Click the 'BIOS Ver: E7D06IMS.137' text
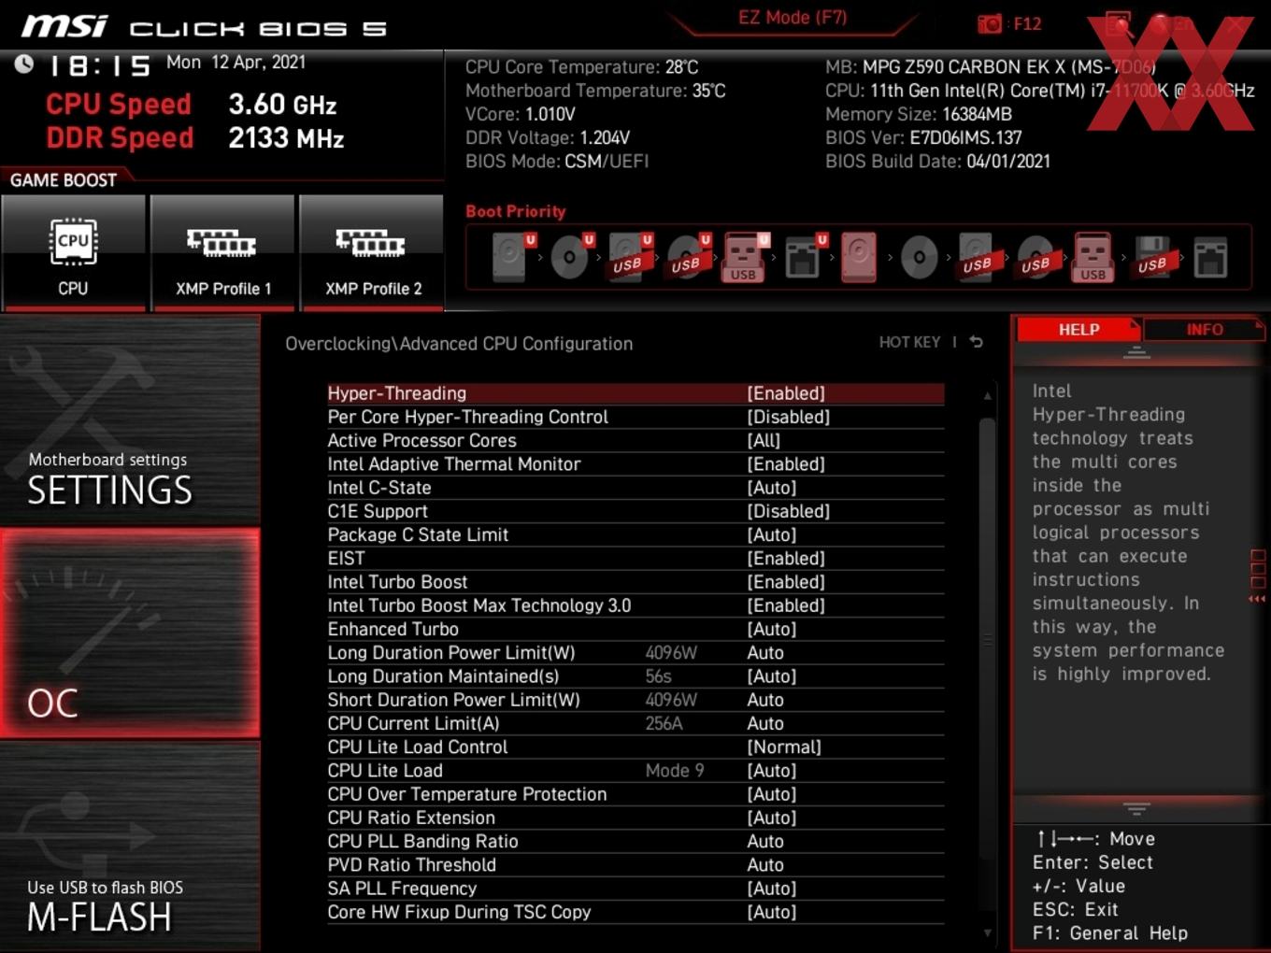The width and height of the screenshot is (1271, 953). pos(923,137)
